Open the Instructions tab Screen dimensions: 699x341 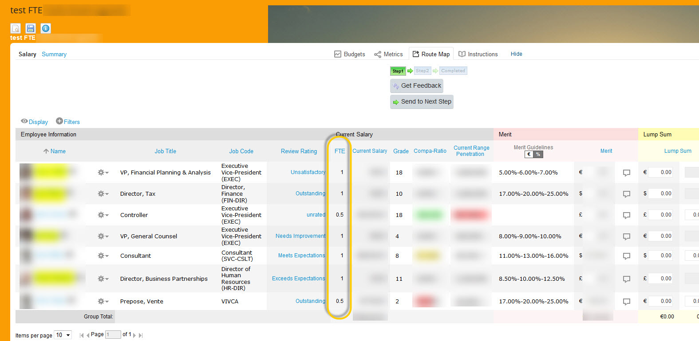478,54
